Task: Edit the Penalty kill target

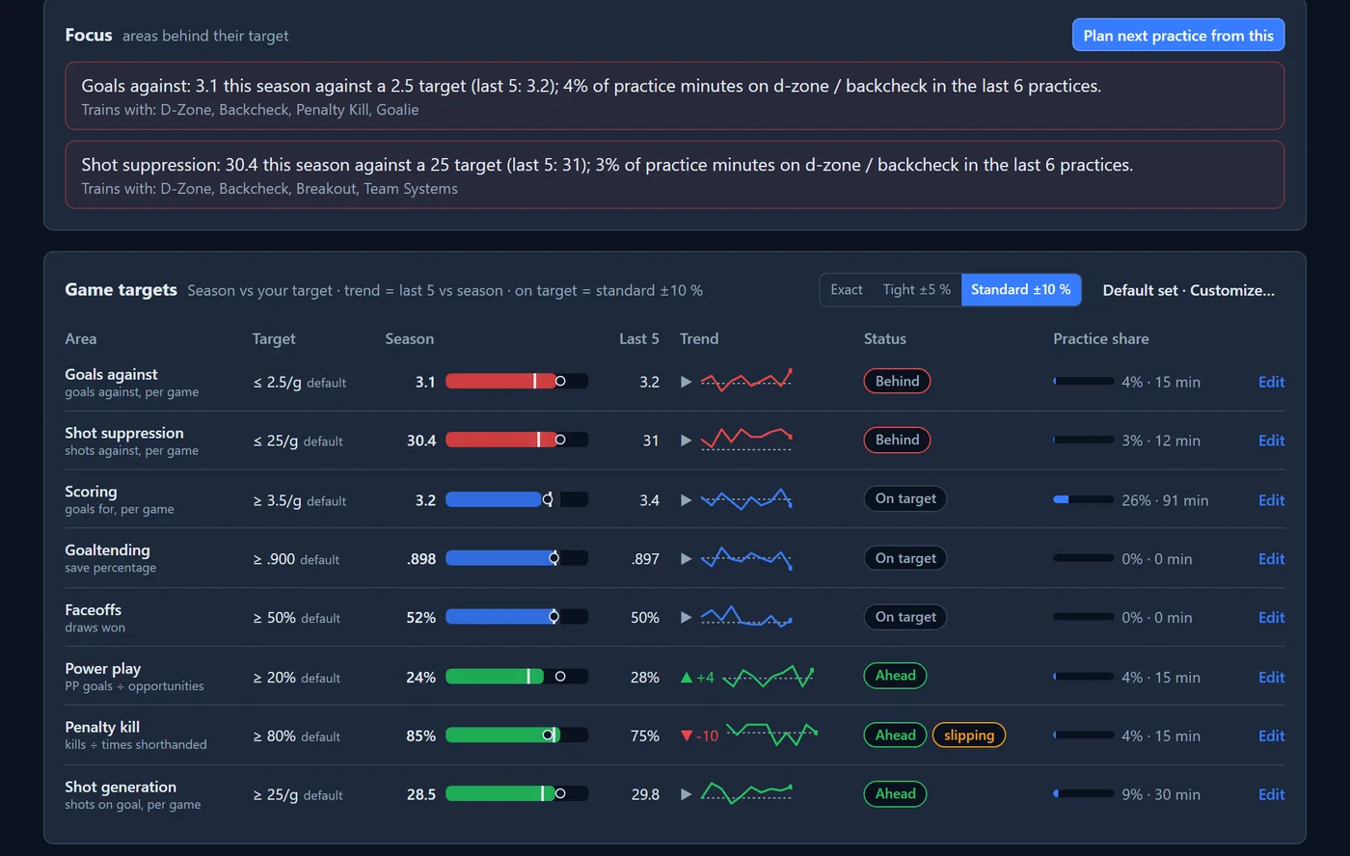Action: 1271,736
